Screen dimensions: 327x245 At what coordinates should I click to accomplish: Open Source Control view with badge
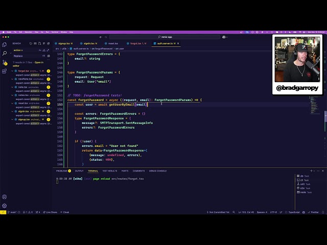(x=4, y=62)
